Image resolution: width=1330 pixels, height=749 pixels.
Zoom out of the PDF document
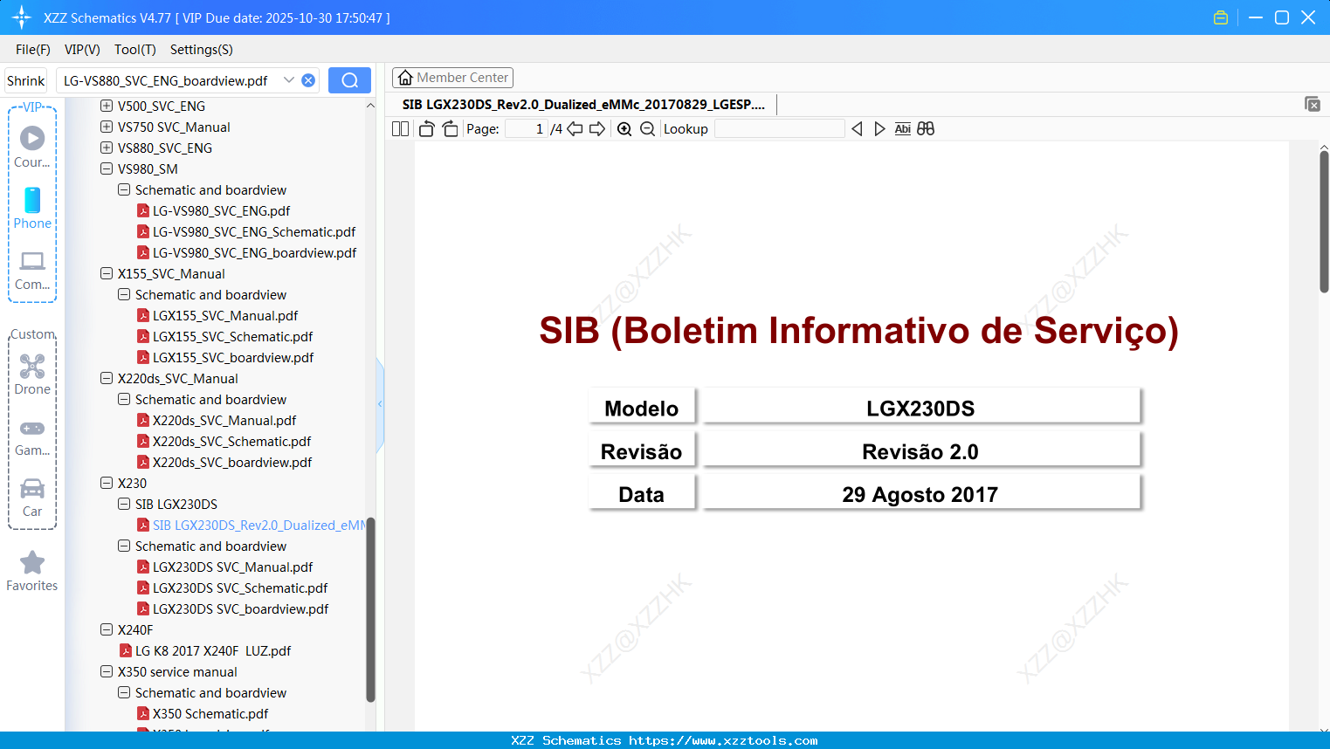(x=647, y=128)
